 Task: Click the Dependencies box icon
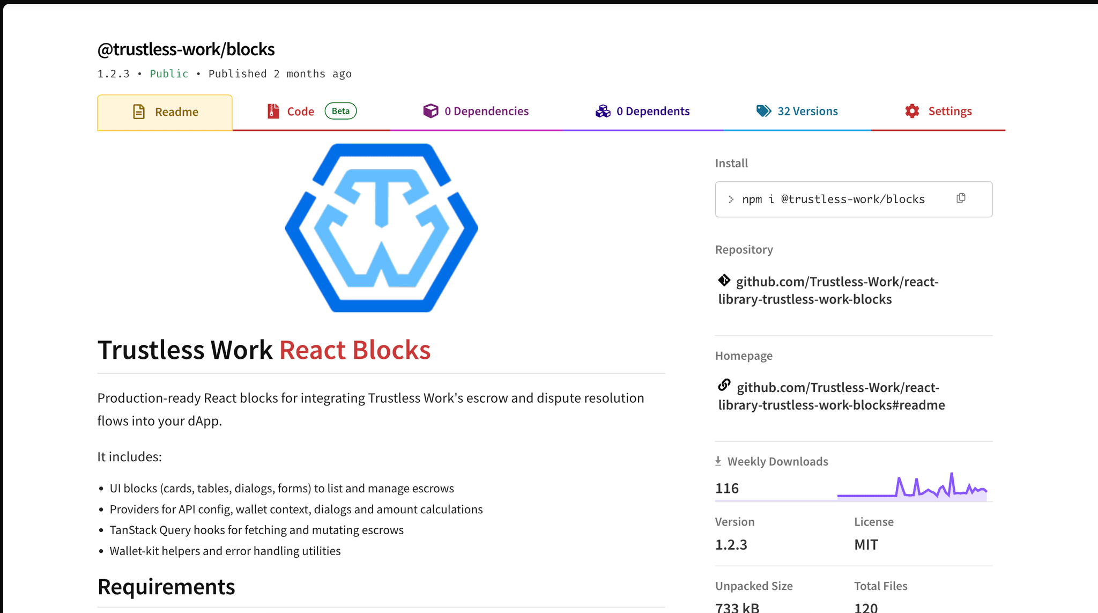coord(431,111)
